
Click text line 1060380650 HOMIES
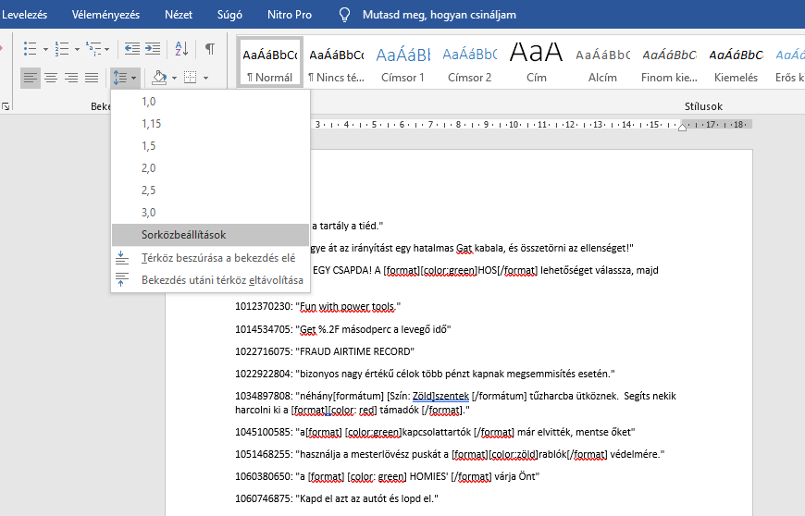coord(387,476)
